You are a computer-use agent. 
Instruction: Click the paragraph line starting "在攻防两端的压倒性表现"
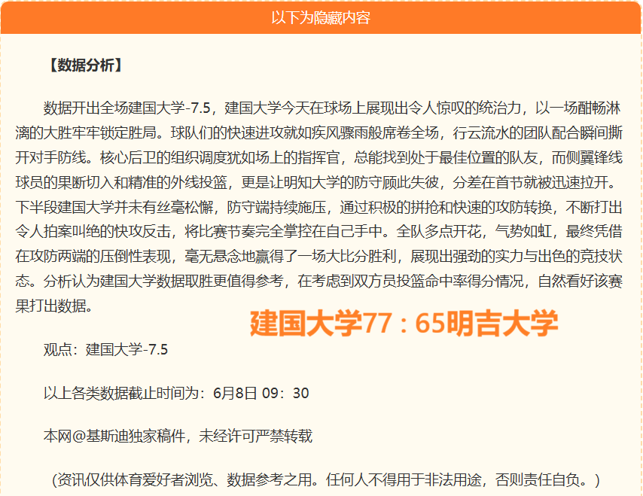[319, 256]
